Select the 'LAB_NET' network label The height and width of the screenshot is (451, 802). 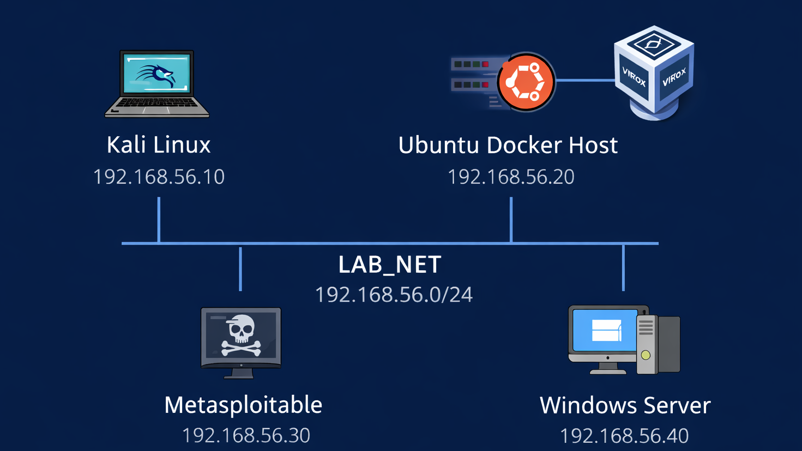click(x=390, y=265)
